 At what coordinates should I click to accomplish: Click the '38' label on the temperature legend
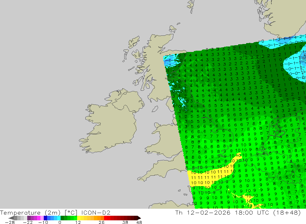pos(125,222)
